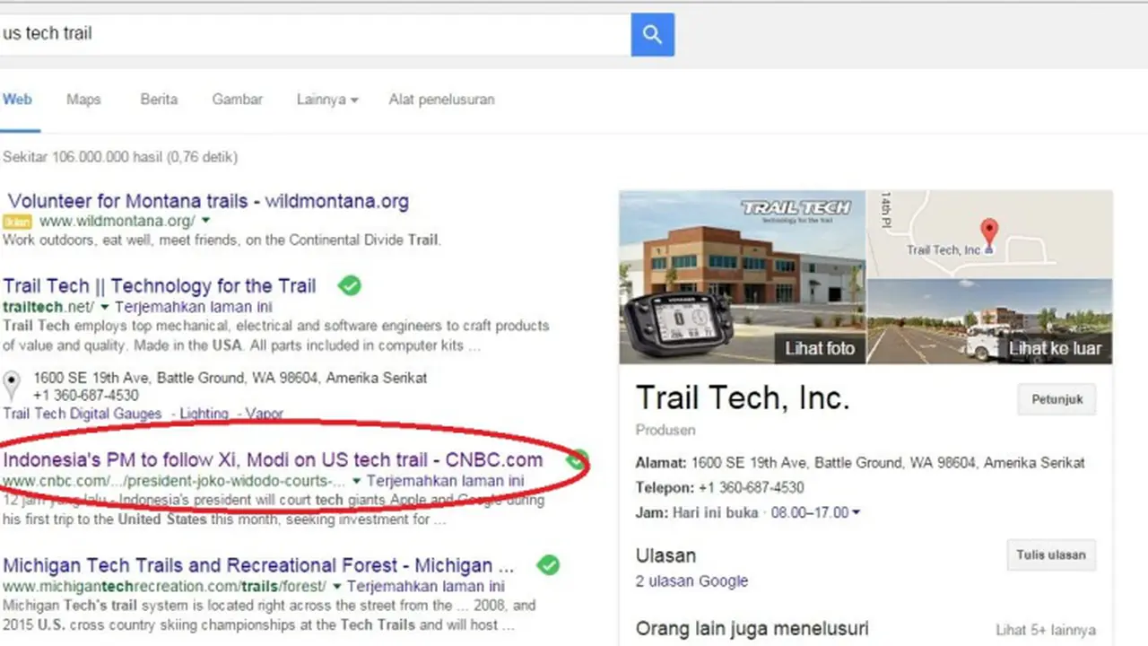Click the map pin icon beside the 1600 SE 19th Ave address

pyautogui.click(x=11, y=386)
